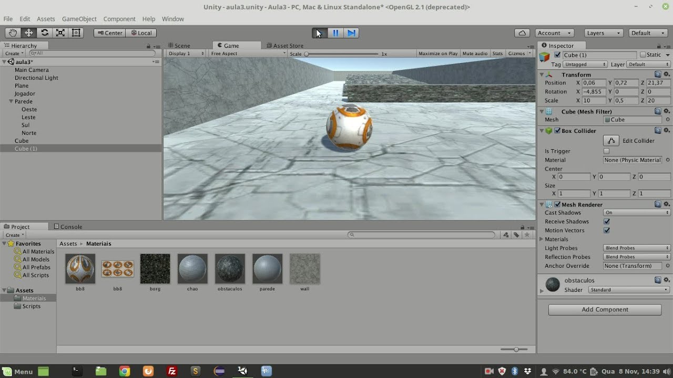Open the Tag dropdown

[585, 64]
